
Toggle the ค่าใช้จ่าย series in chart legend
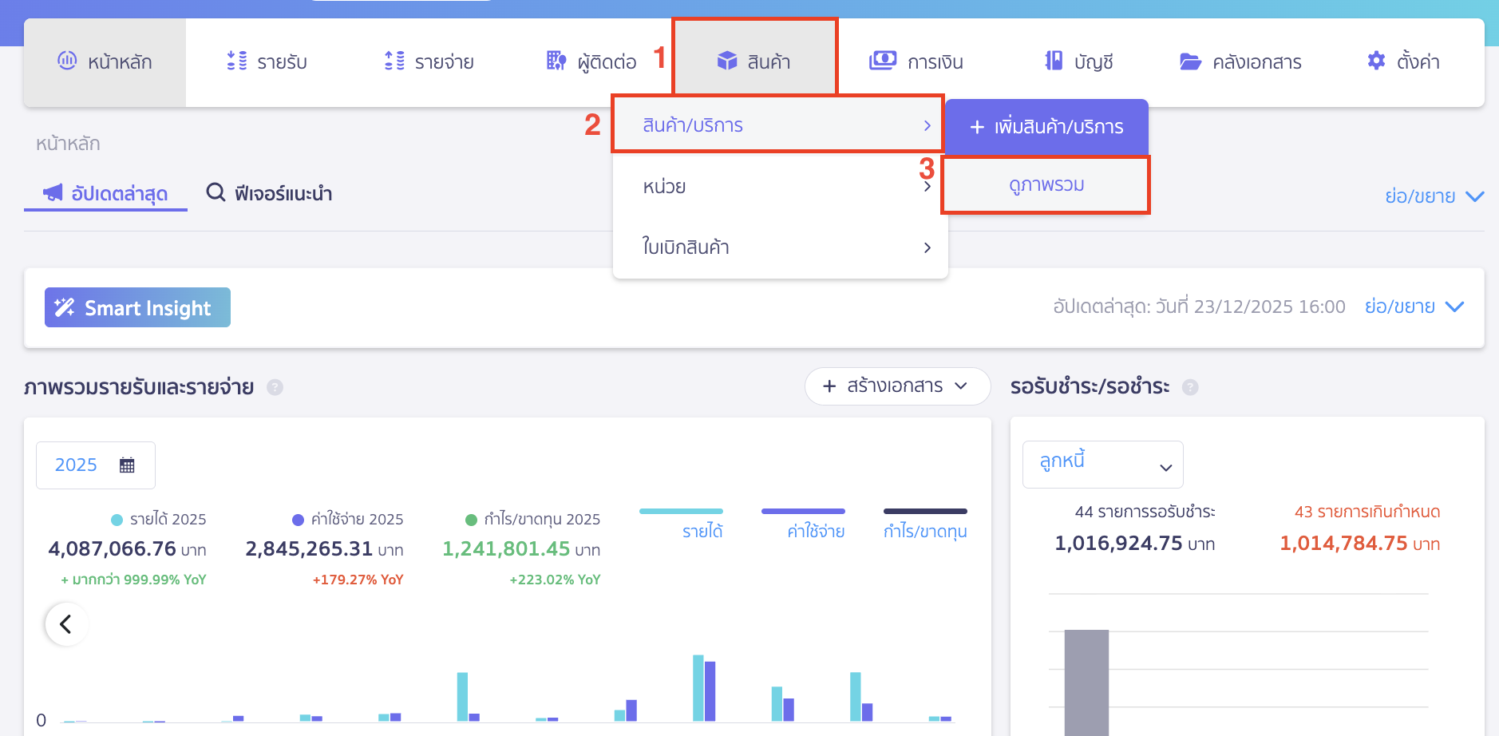[815, 531]
